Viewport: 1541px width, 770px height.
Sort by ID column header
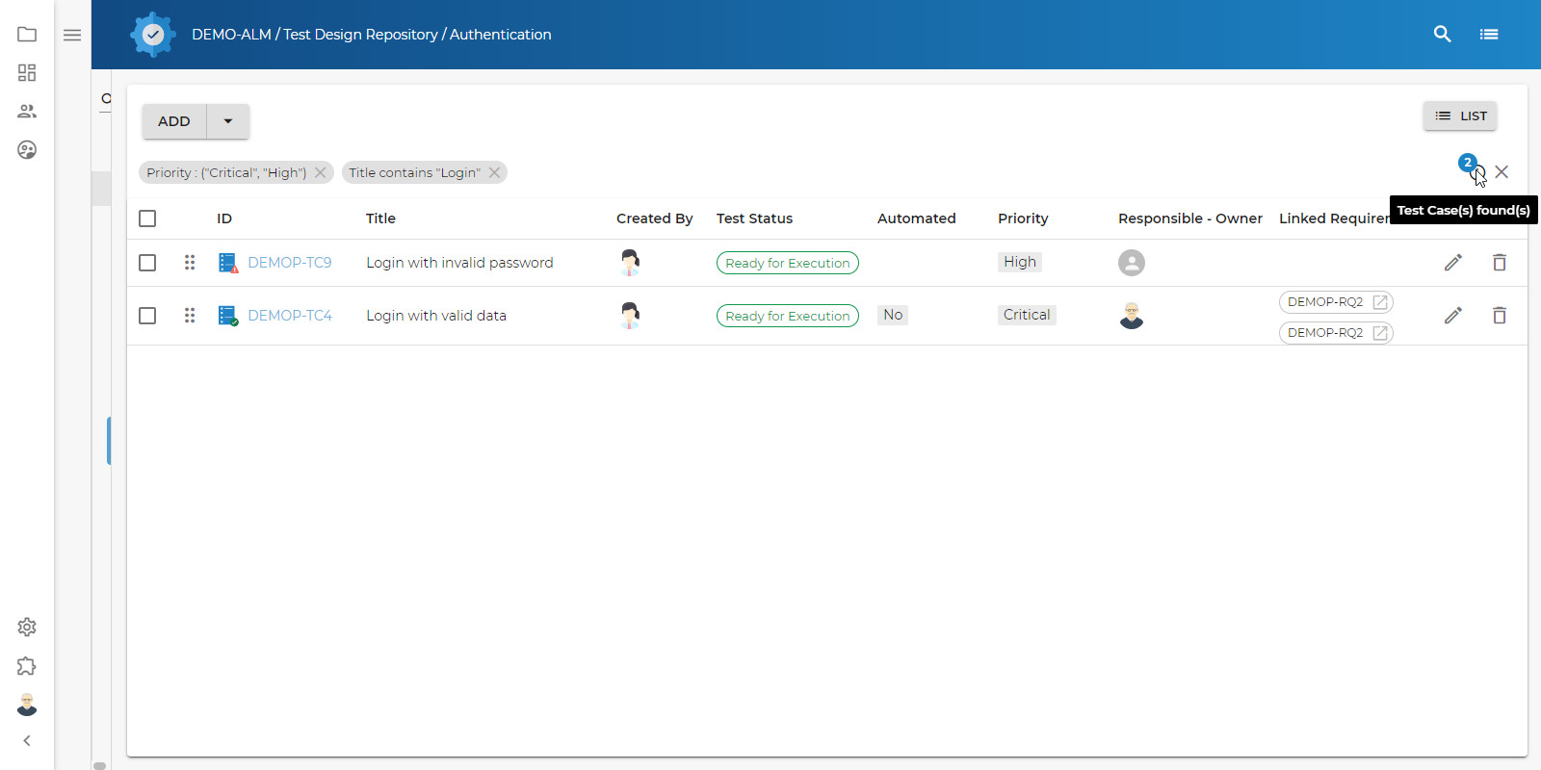pos(224,218)
